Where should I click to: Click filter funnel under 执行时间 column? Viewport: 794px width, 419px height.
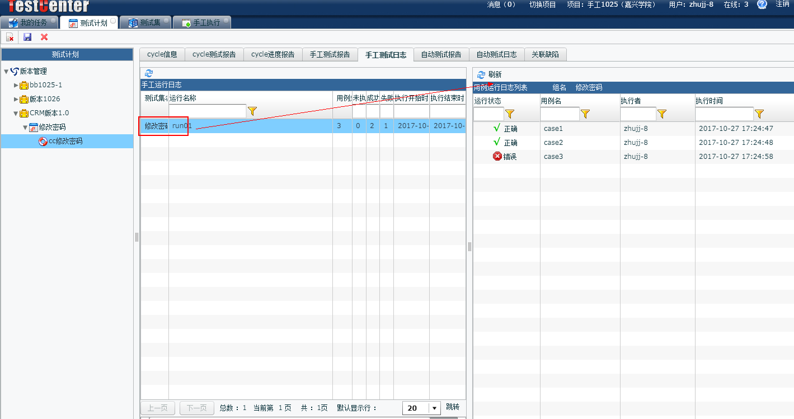tap(759, 114)
